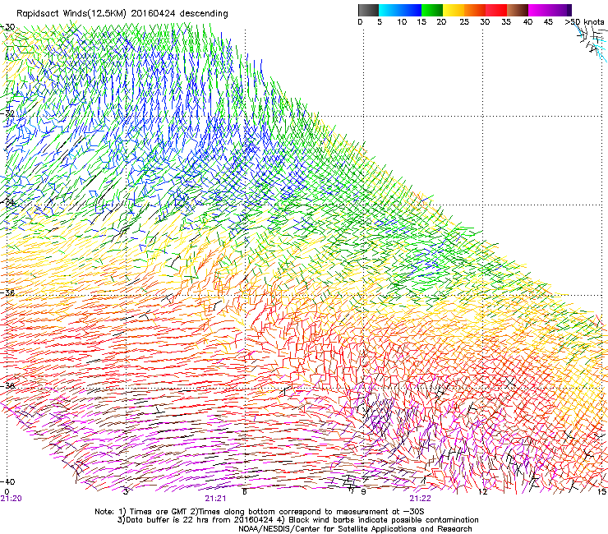
Task: Click the '3' longitude axis label
Action: tap(125, 492)
